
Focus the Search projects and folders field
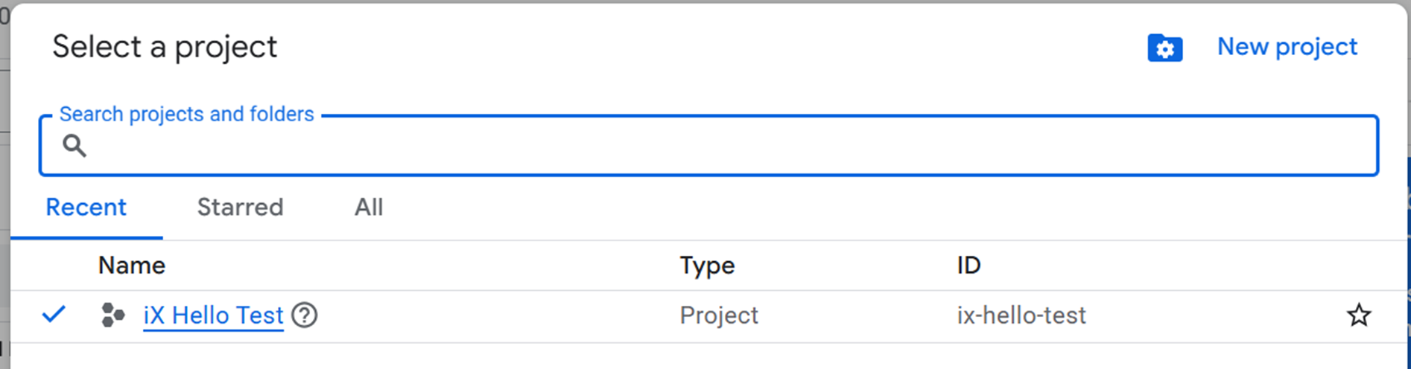click(x=708, y=146)
